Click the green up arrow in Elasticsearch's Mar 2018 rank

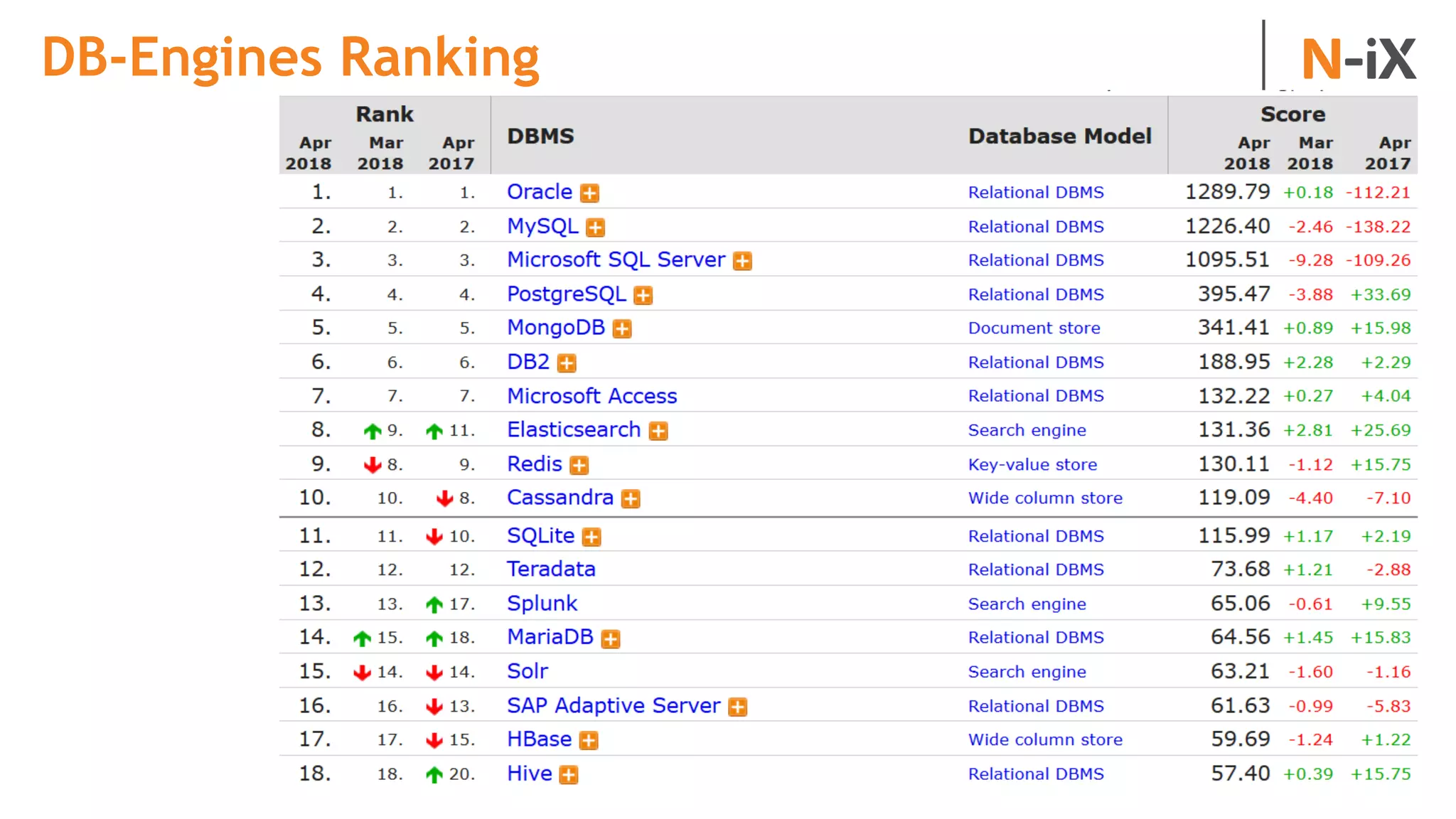pos(373,431)
